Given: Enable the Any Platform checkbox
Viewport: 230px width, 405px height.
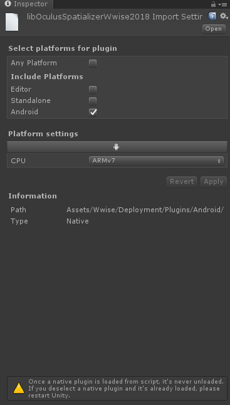Looking at the screenshot, I should click(93, 63).
